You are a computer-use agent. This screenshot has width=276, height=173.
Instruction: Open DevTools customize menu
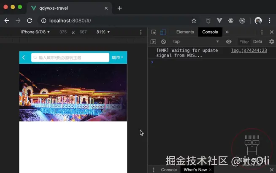pyautogui.click(x=262, y=32)
